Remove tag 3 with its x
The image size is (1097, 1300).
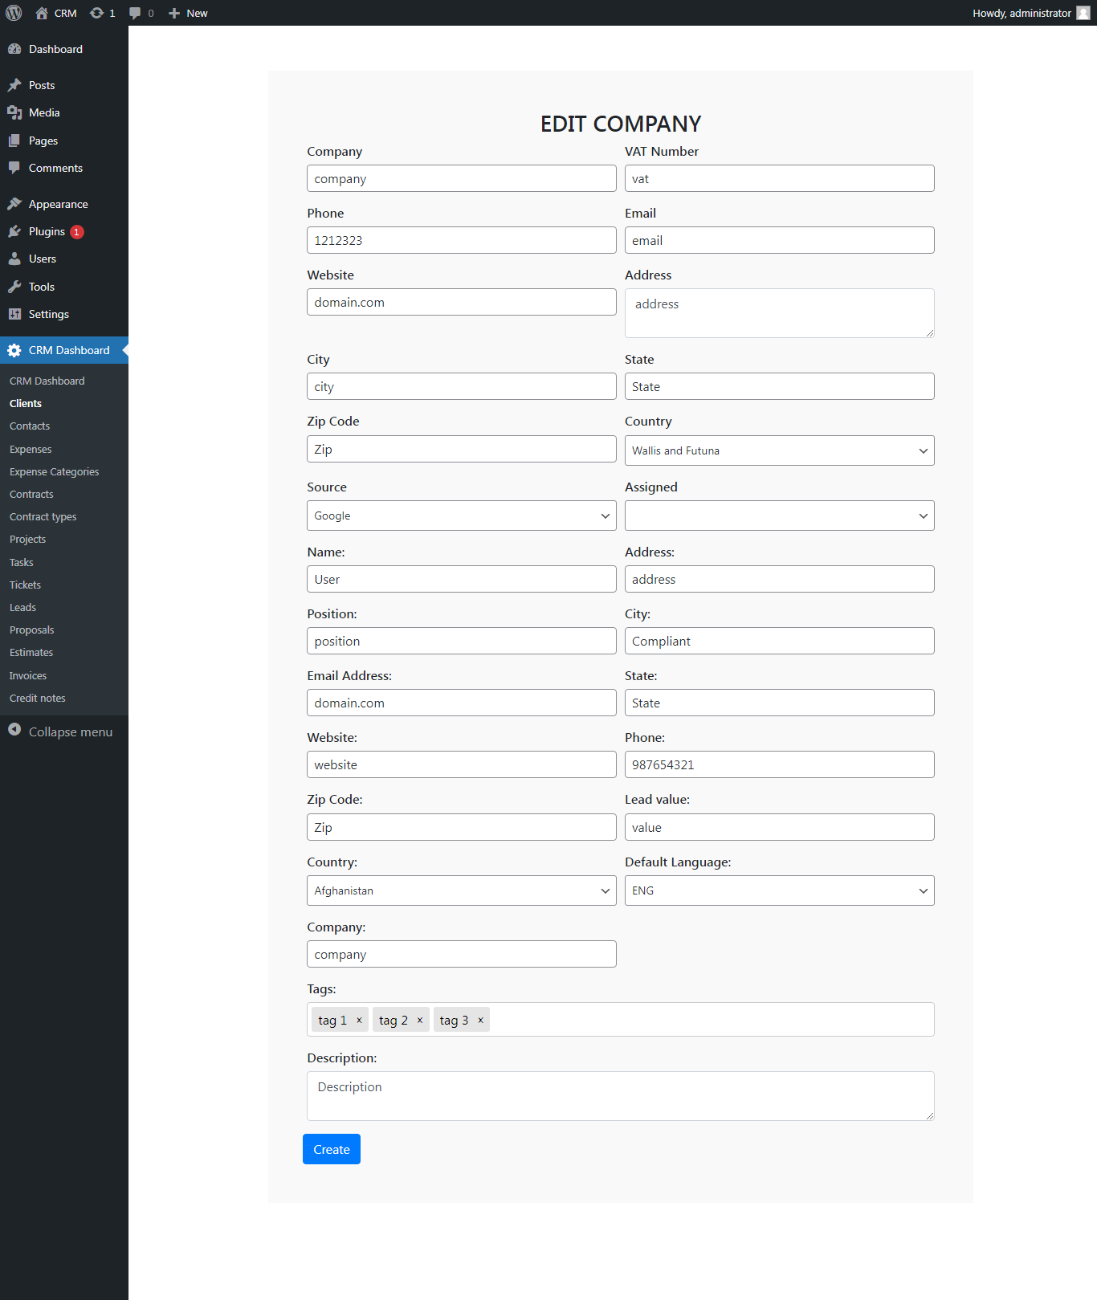tap(480, 1020)
